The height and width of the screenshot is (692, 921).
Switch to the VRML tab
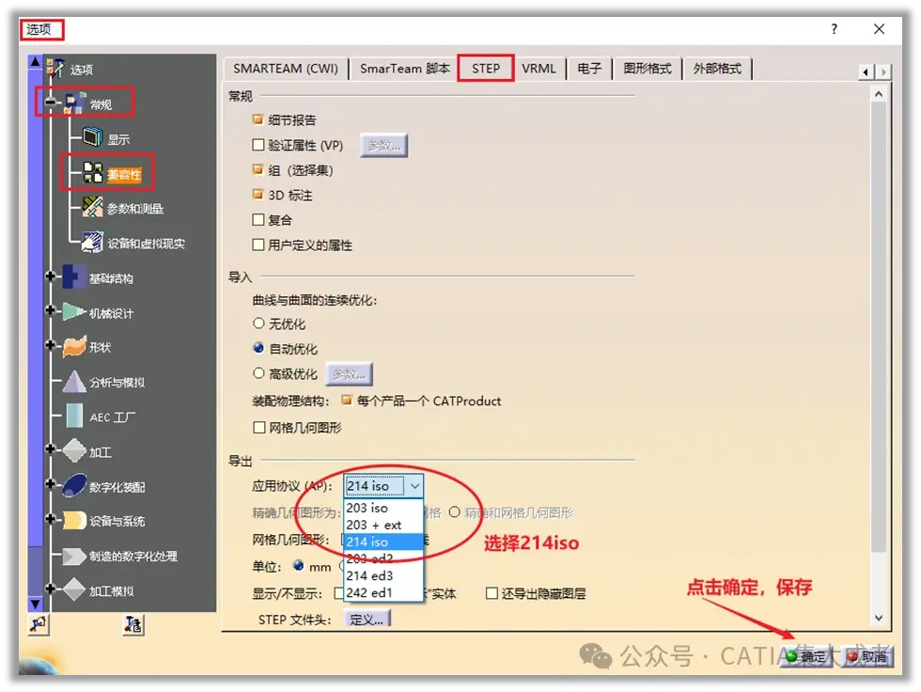pos(539,69)
